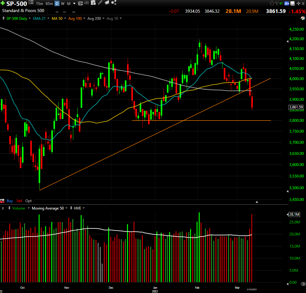Select the pencil drawing tool
The width and height of the screenshot is (306, 293).
click(100, 2)
